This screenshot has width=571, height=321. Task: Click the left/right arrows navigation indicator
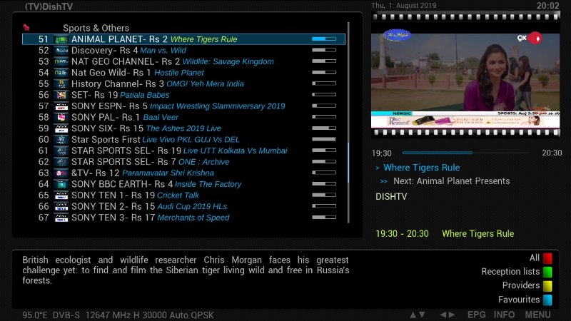447,315
